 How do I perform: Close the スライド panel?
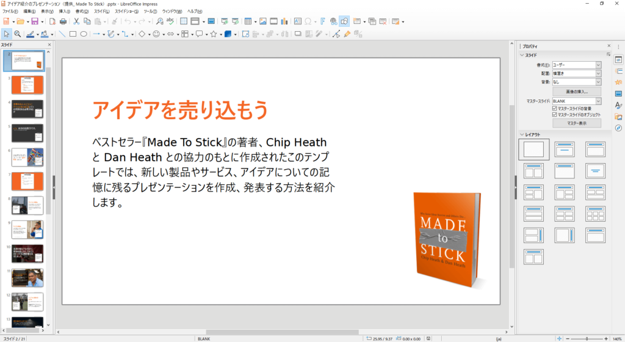point(49,45)
